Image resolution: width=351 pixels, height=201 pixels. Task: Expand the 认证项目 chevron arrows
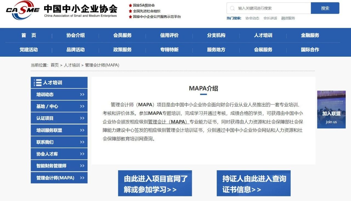pos(82,118)
